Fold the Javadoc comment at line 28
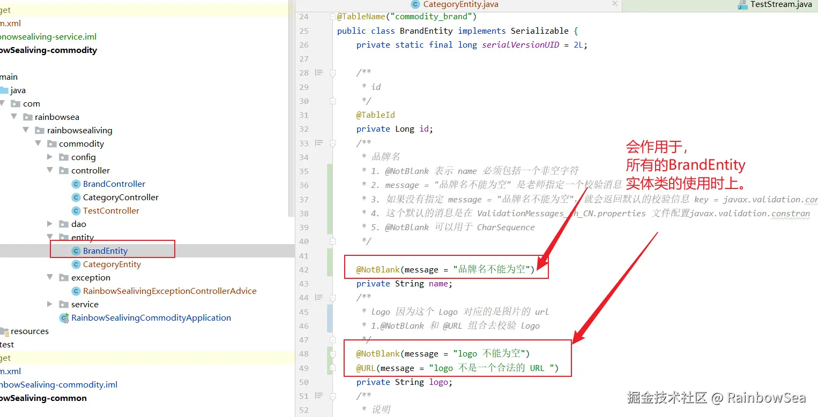Viewport: 818px width, 417px height. (332, 73)
